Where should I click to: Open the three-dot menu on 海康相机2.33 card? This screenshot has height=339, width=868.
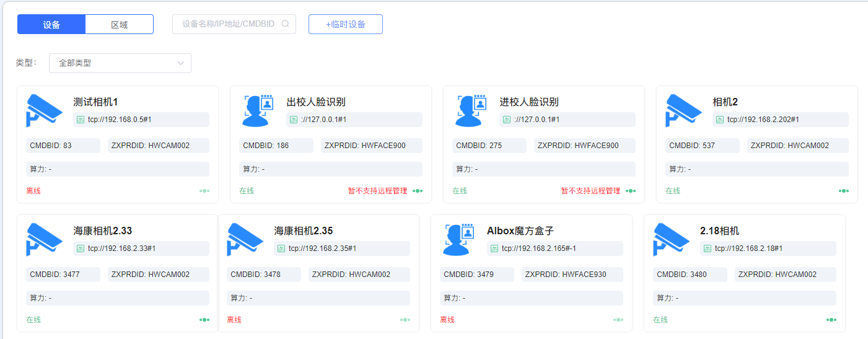tap(204, 320)
